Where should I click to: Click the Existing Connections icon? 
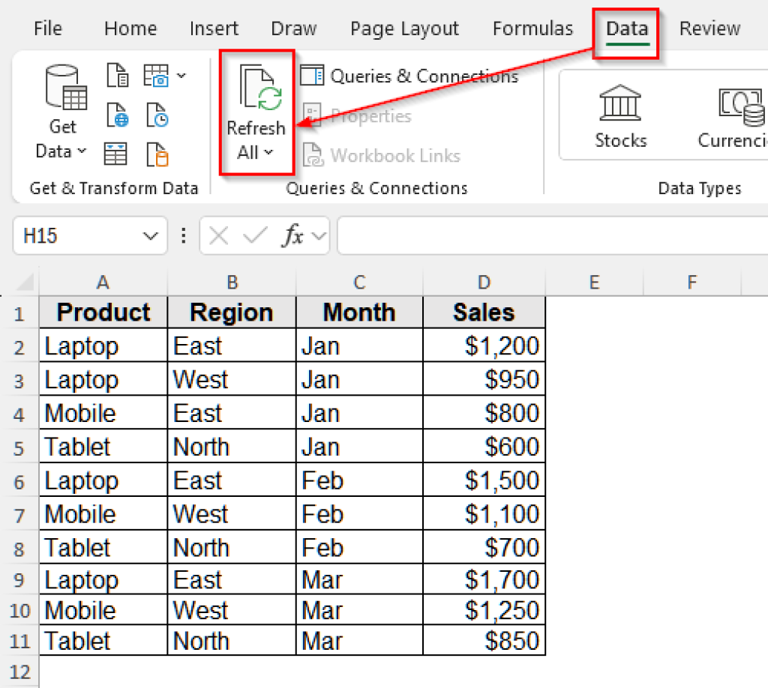pyautogui.click(x=157, y=154)
